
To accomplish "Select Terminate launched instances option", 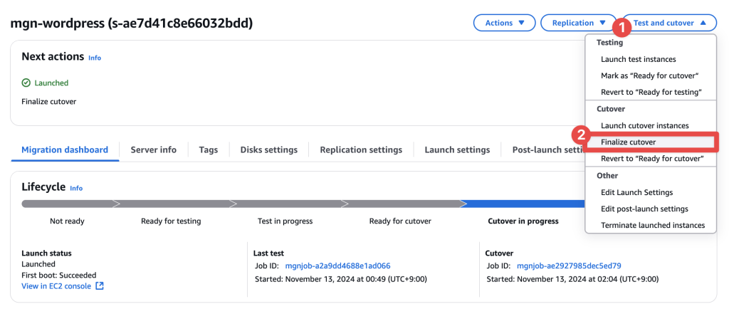I will [x=652, y=225].
